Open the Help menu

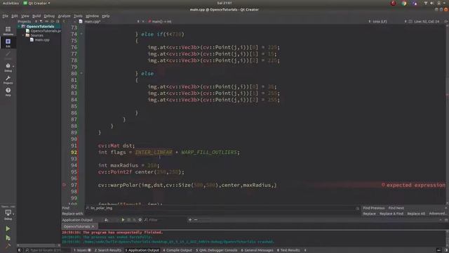point(106,15)
